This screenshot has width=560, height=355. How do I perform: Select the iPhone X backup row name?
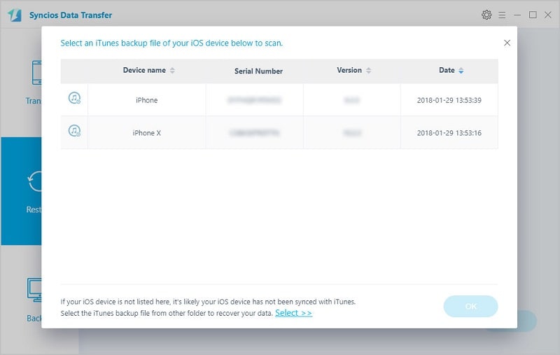point(147,133)
